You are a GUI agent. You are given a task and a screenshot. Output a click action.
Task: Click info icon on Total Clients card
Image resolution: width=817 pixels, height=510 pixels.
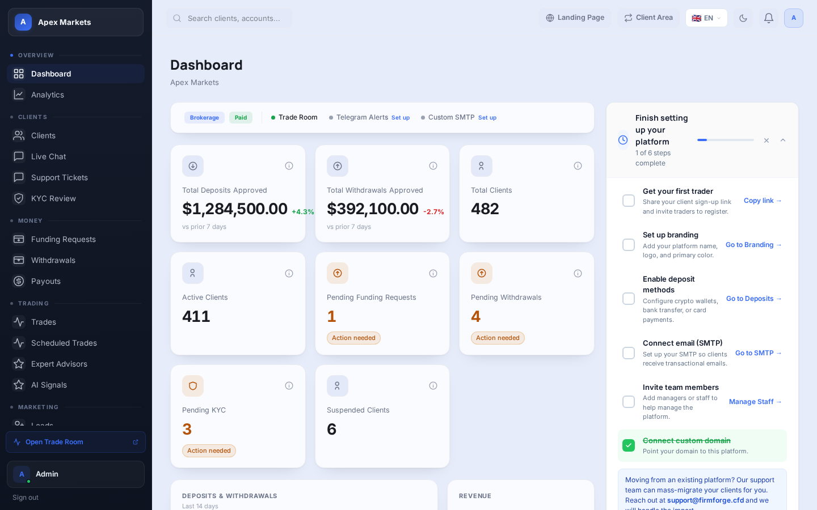tap(578, 166)
